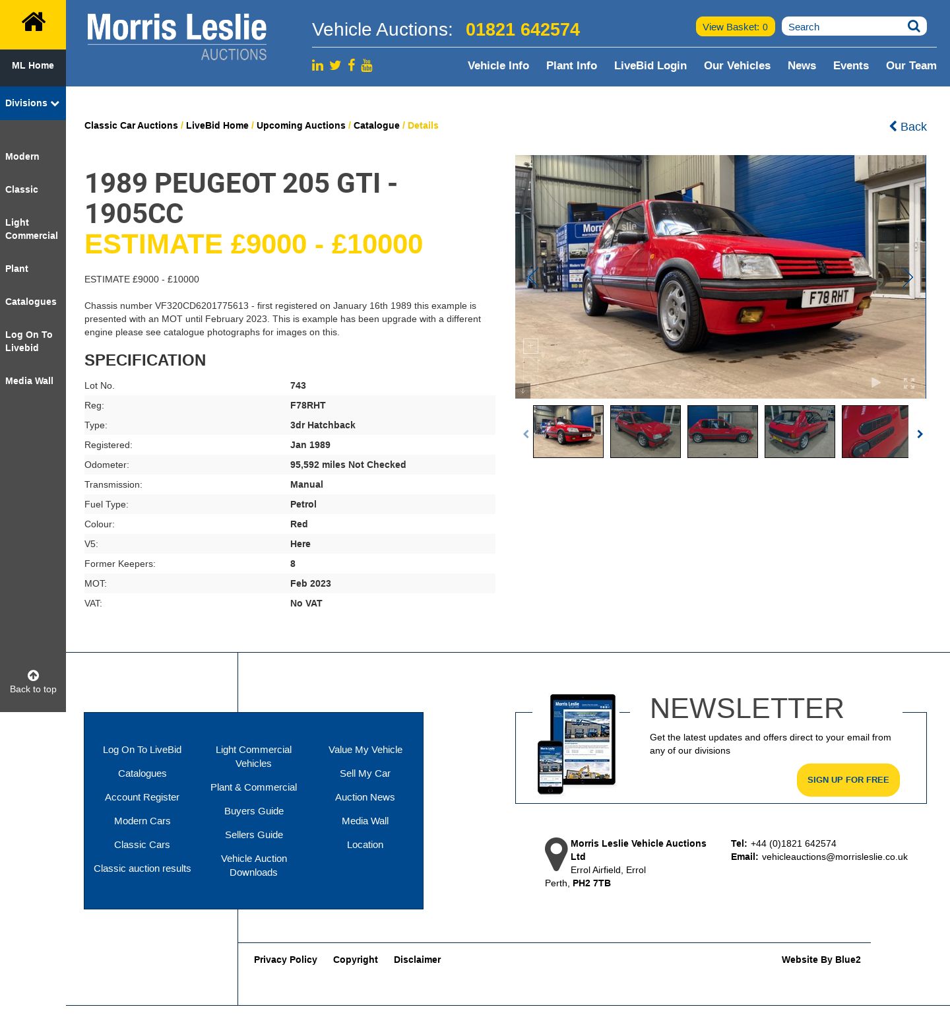Screen dimensions: 950x1015
Task: Open footer Account Register link
Action: click(142, 797)
